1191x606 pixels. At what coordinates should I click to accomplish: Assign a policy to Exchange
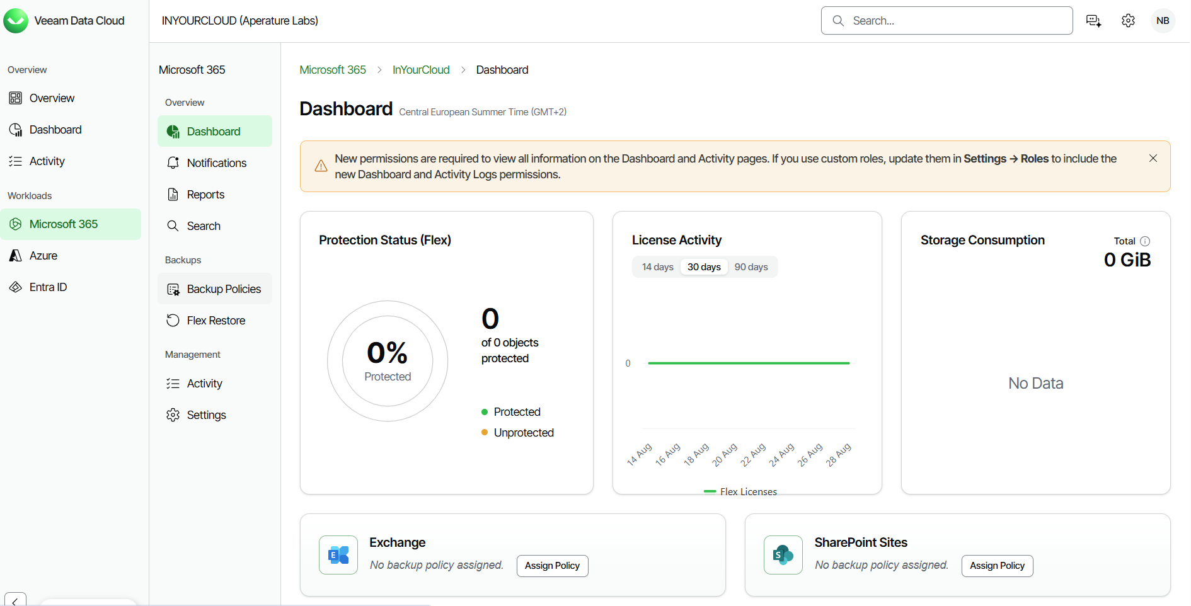(552, 566)
